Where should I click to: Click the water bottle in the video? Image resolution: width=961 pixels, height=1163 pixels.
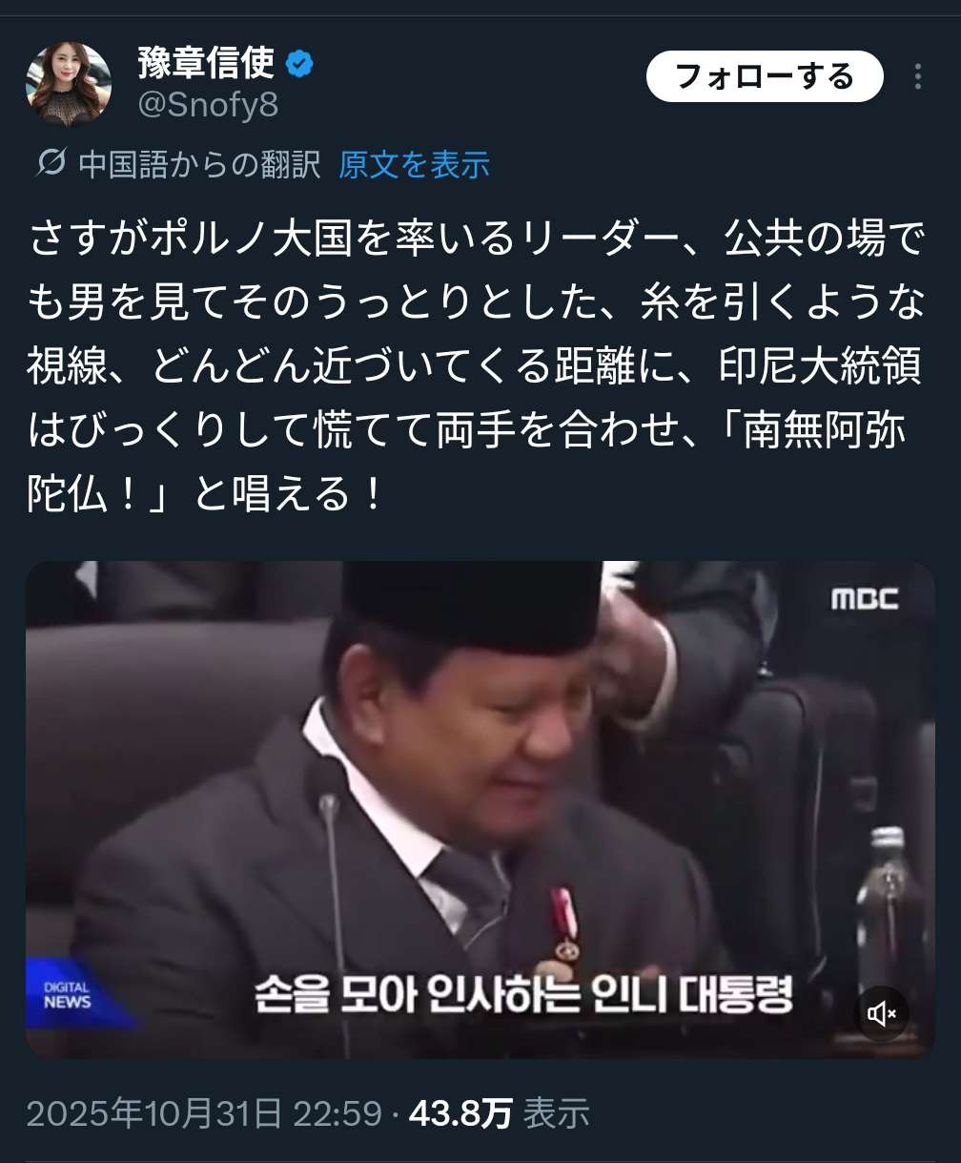890,914
